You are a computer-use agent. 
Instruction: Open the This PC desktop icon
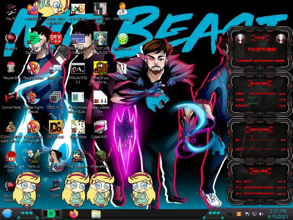coord(11,12)
